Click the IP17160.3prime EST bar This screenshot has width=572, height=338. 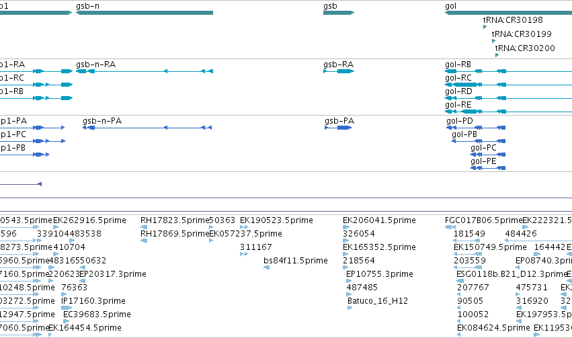[x=67, y=308]
